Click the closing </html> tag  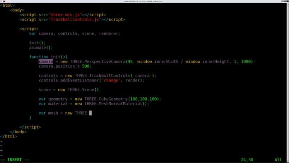point(9,136)
